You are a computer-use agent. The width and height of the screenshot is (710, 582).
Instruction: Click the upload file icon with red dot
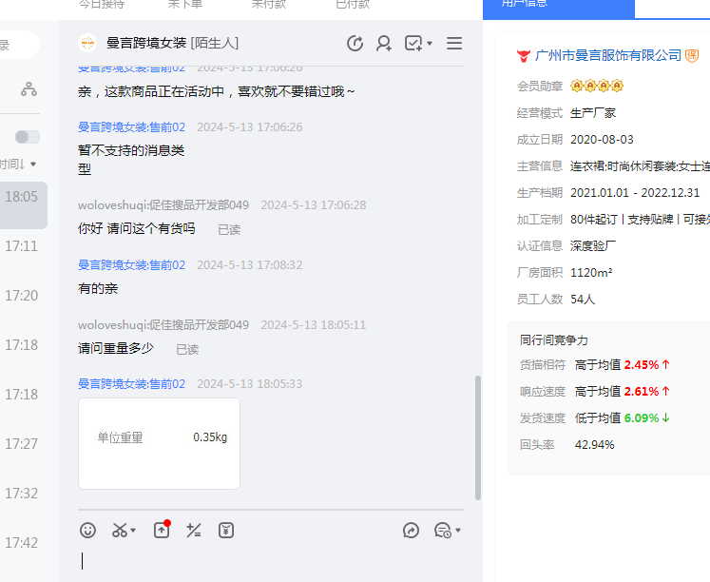pyautogui.click(x=162, y=530)
